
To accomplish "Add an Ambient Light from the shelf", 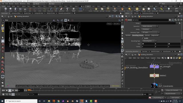I will coord(169,9).
